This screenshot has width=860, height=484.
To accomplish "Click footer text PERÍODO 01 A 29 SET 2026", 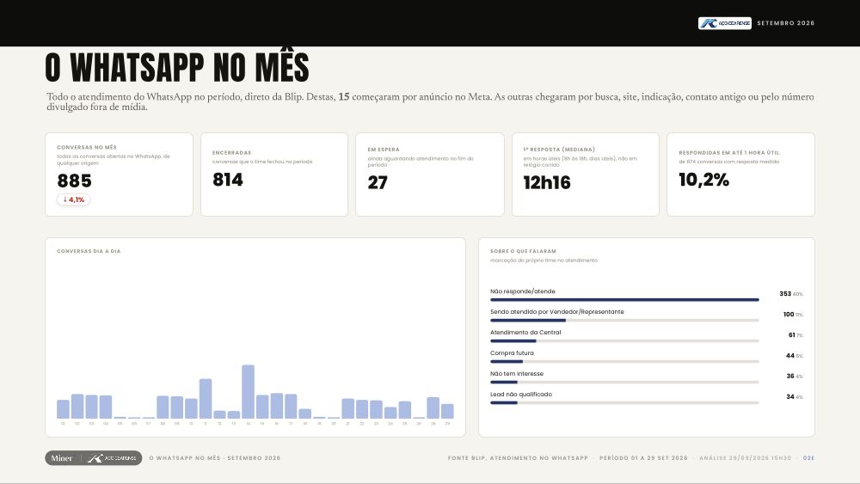I will point(643,457).
